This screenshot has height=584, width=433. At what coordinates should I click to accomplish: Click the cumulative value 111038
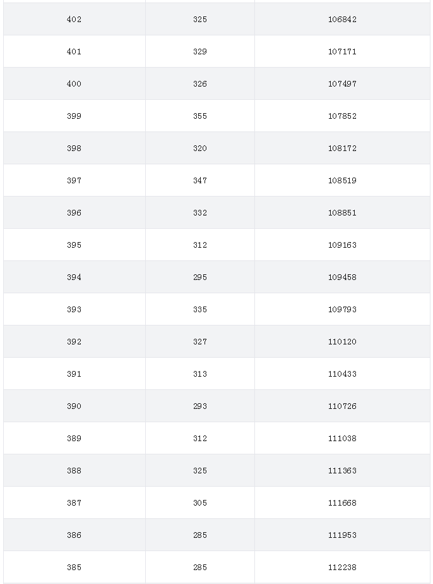pos(342,438)
